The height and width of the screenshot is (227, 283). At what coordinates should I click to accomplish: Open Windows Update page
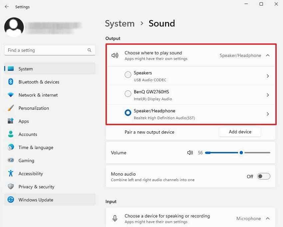tap(50, 200)
